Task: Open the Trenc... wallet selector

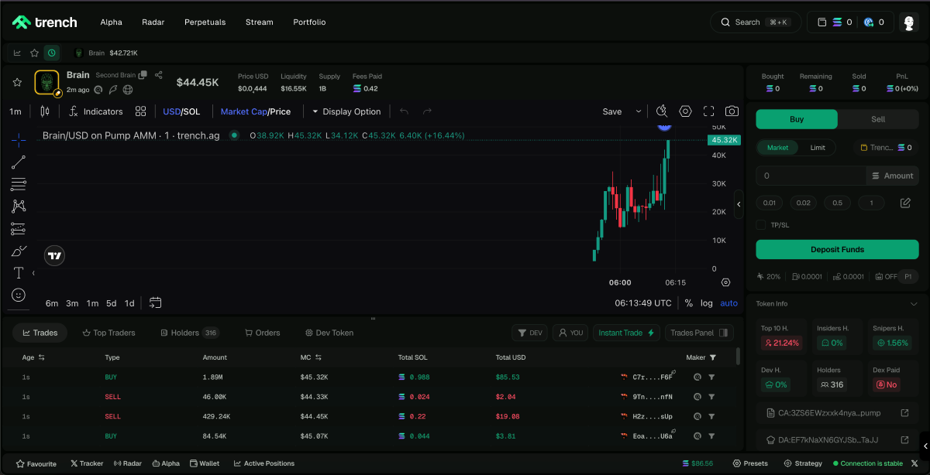Action: point(886,148)
